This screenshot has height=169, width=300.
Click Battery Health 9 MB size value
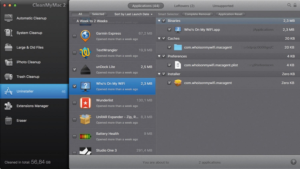pyautogui.click(x=148, y=134)
